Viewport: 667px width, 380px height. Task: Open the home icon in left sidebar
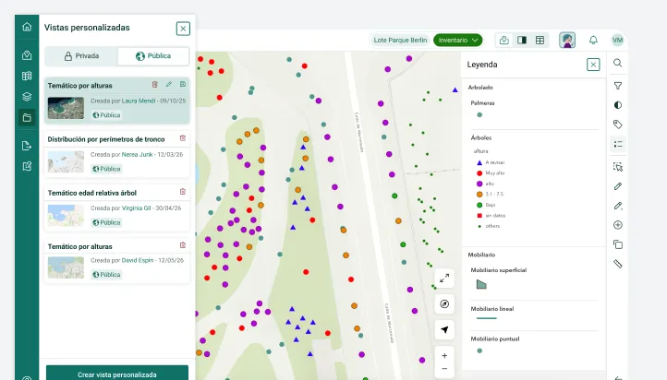click(x=27, y=27)
